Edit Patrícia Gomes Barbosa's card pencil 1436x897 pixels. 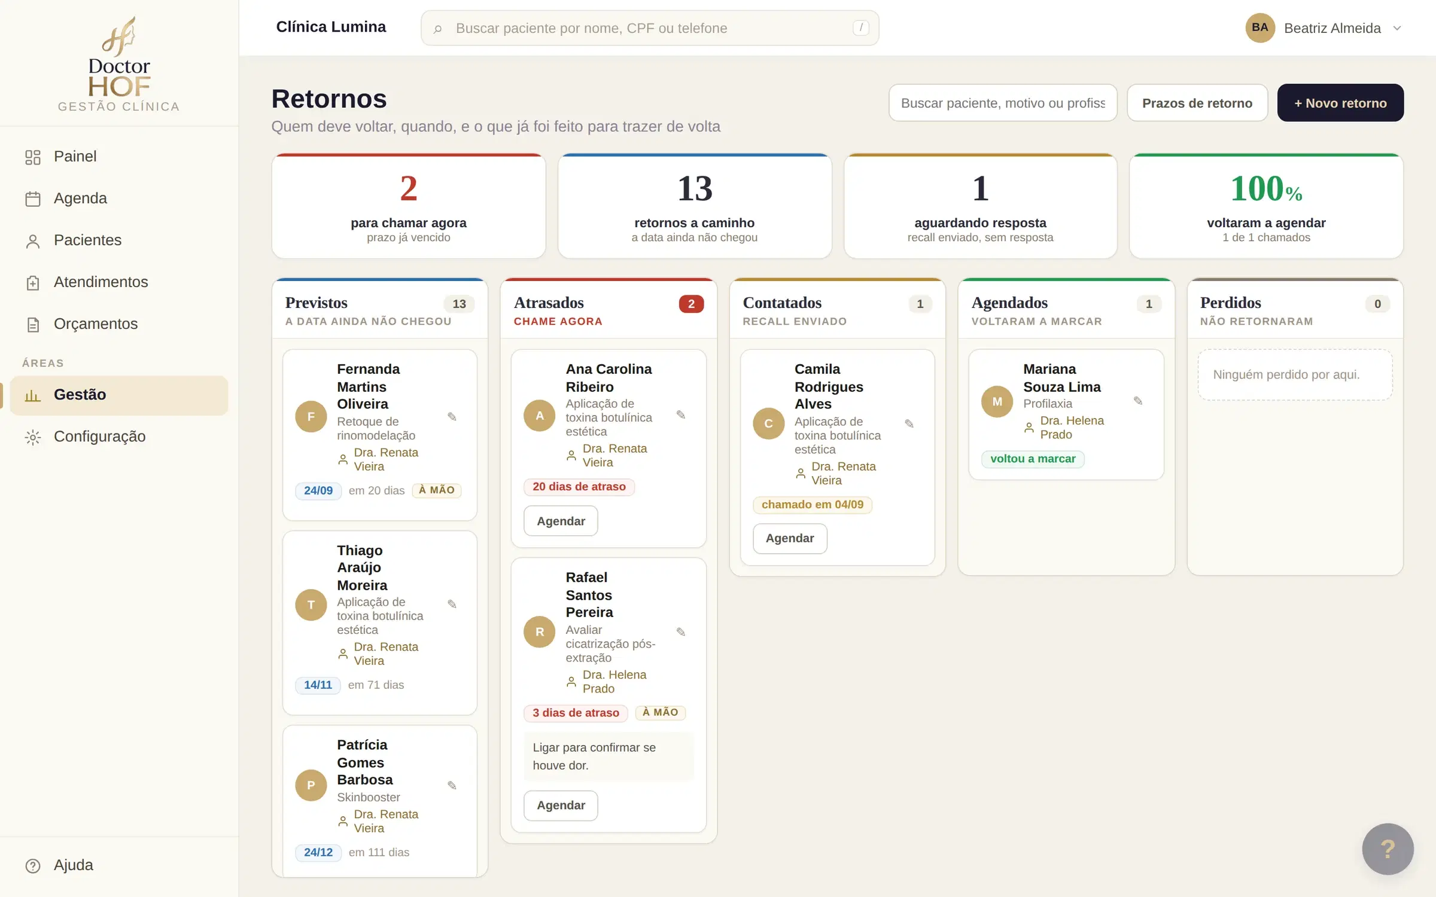click(x=452, y=786)
